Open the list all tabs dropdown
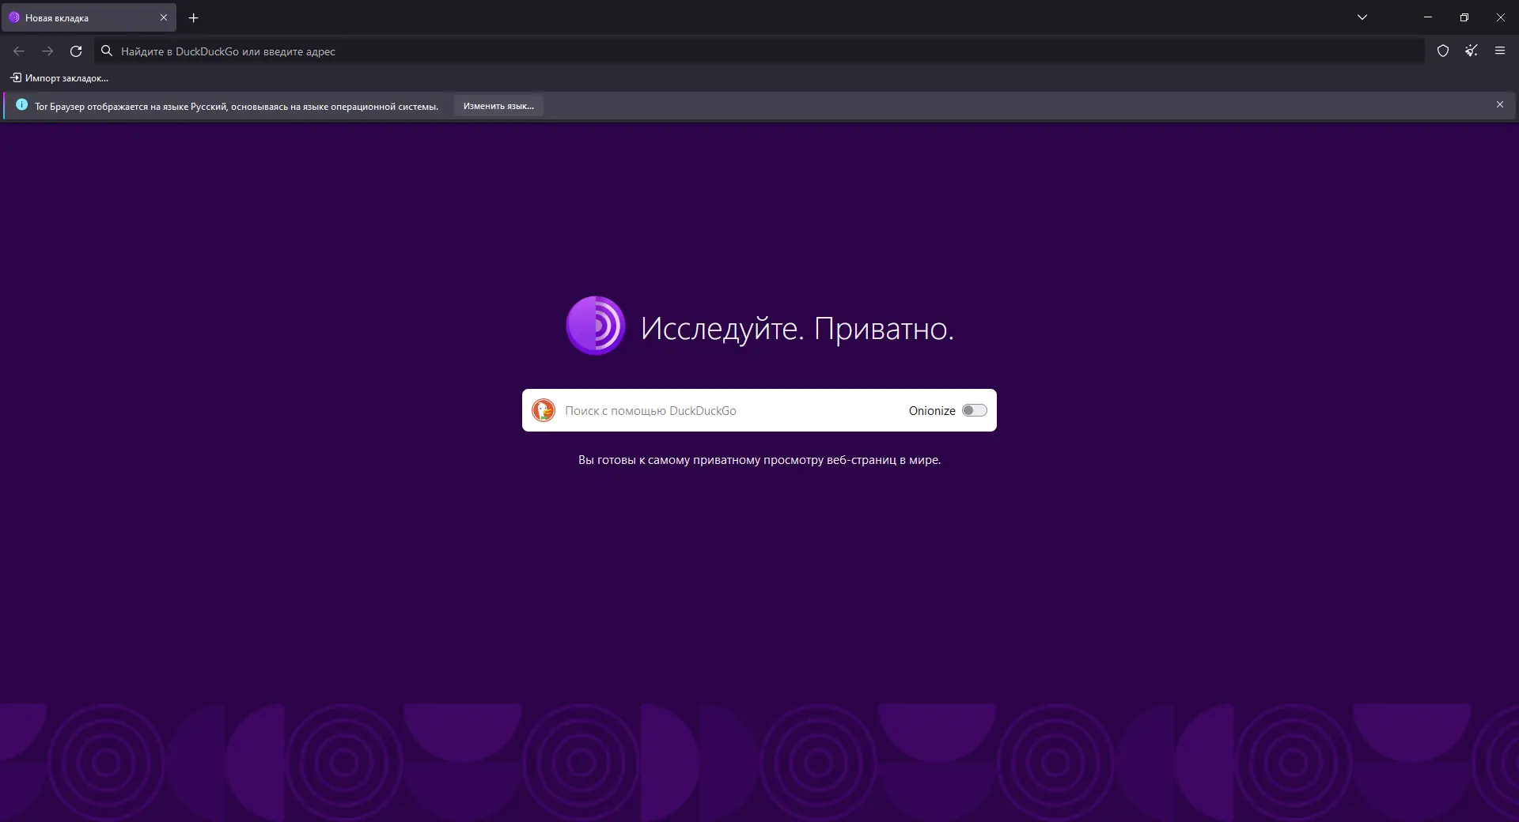Screen dimensions: 1519x822 (1362, 17)
